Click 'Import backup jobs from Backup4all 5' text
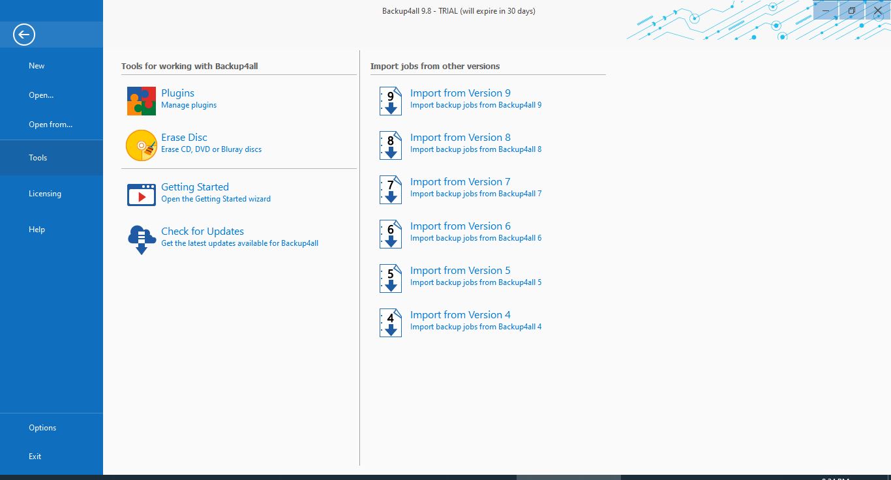The height and width of the screenshot is (480, 891). 476,282
